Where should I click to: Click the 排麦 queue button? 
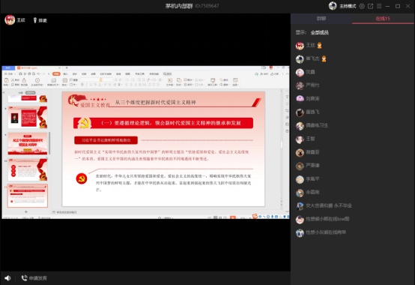(x=40, y=20)
